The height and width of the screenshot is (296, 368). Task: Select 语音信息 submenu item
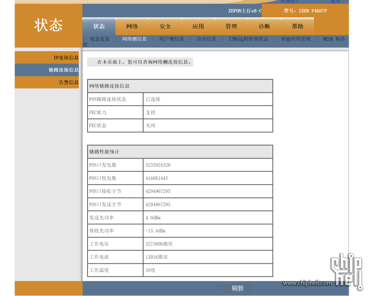click(x=206, y=39)
